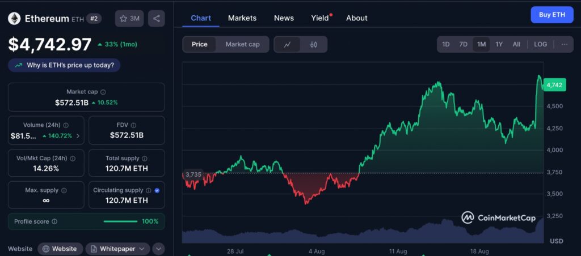581x256 pixels.
Task: Click the 33% (1mo) change indicator
Action: pos(117,44)
